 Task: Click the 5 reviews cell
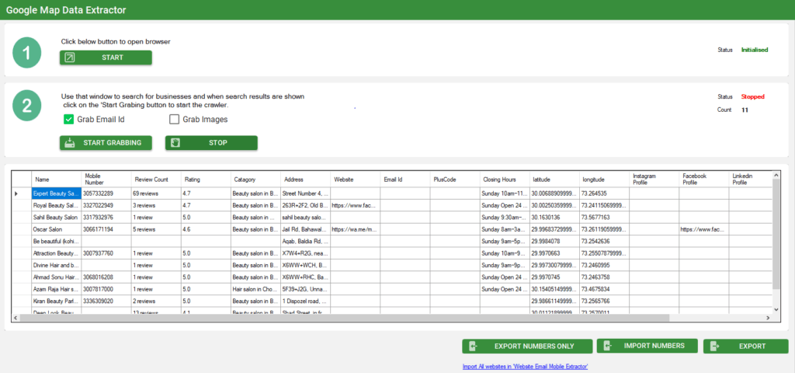156,229
